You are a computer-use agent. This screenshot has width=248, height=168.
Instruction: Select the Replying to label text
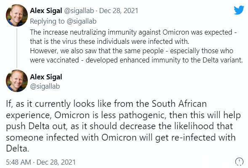pyautogui.click(x=47, y=21)
